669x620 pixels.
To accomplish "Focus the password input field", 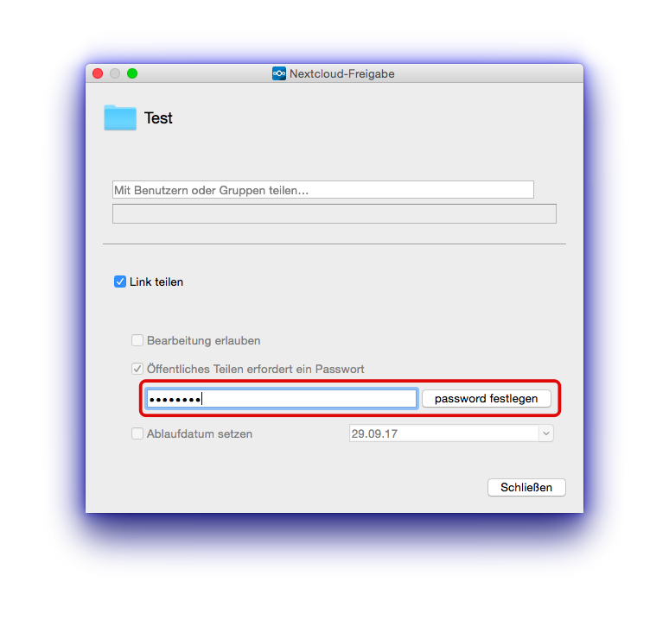I will click(281, 399).
